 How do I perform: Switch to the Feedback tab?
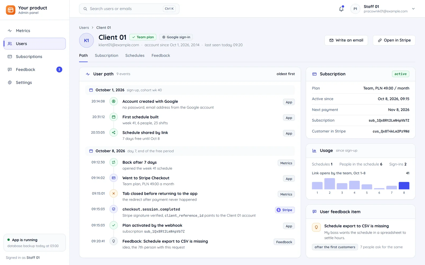[x=161, y=56]
